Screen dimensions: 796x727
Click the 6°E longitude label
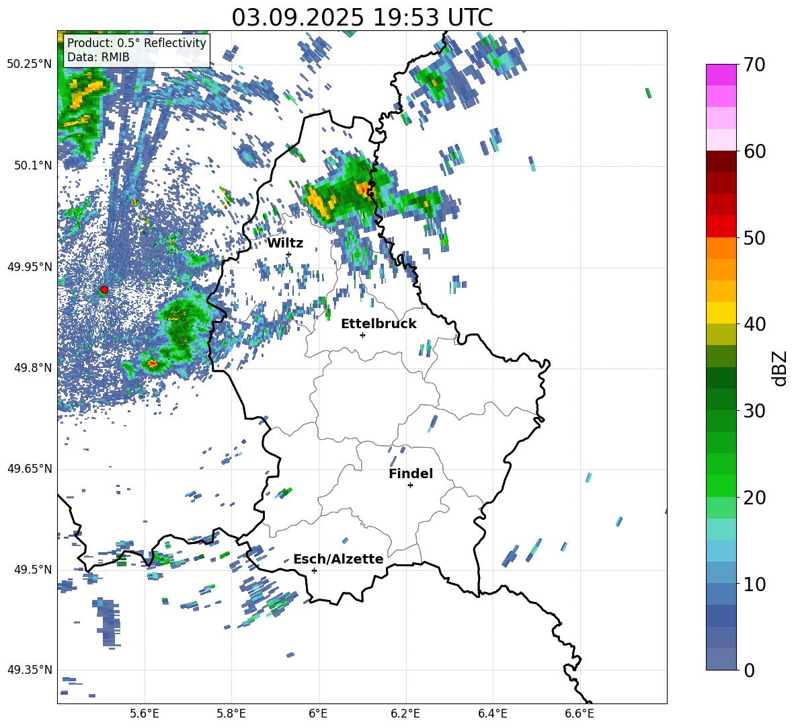pyautogui.click(x=318, y=714)
